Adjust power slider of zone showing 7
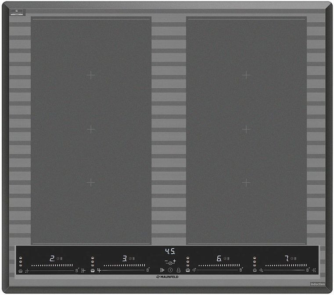Viewport: 334px width, 295px height. (x=286, y=266)
